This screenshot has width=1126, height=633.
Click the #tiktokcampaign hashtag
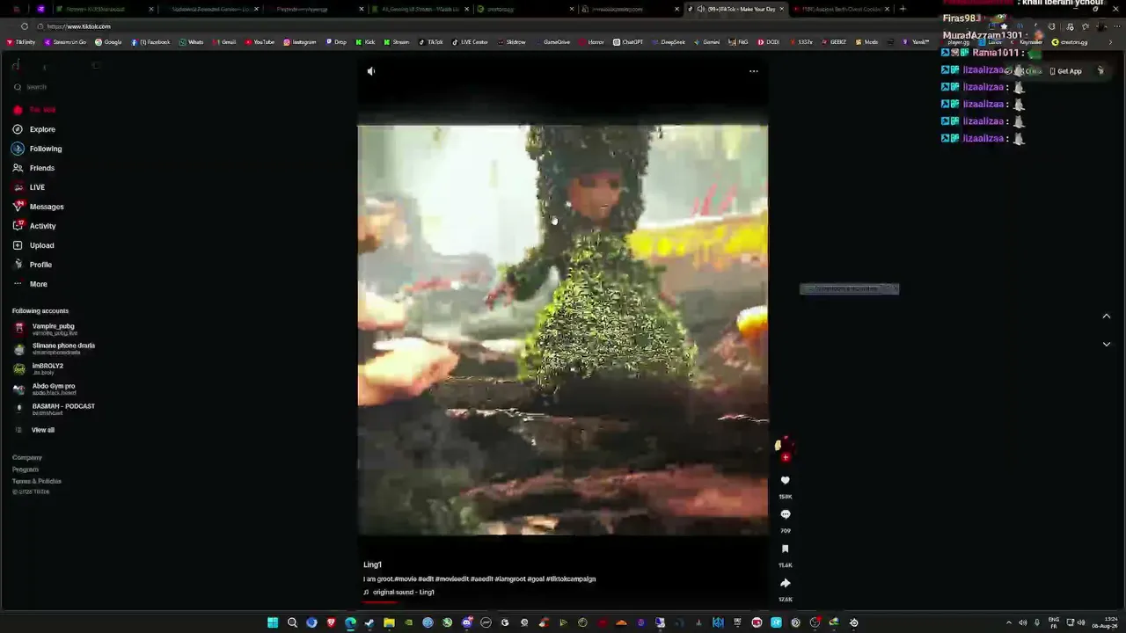(x=571, y=578)
